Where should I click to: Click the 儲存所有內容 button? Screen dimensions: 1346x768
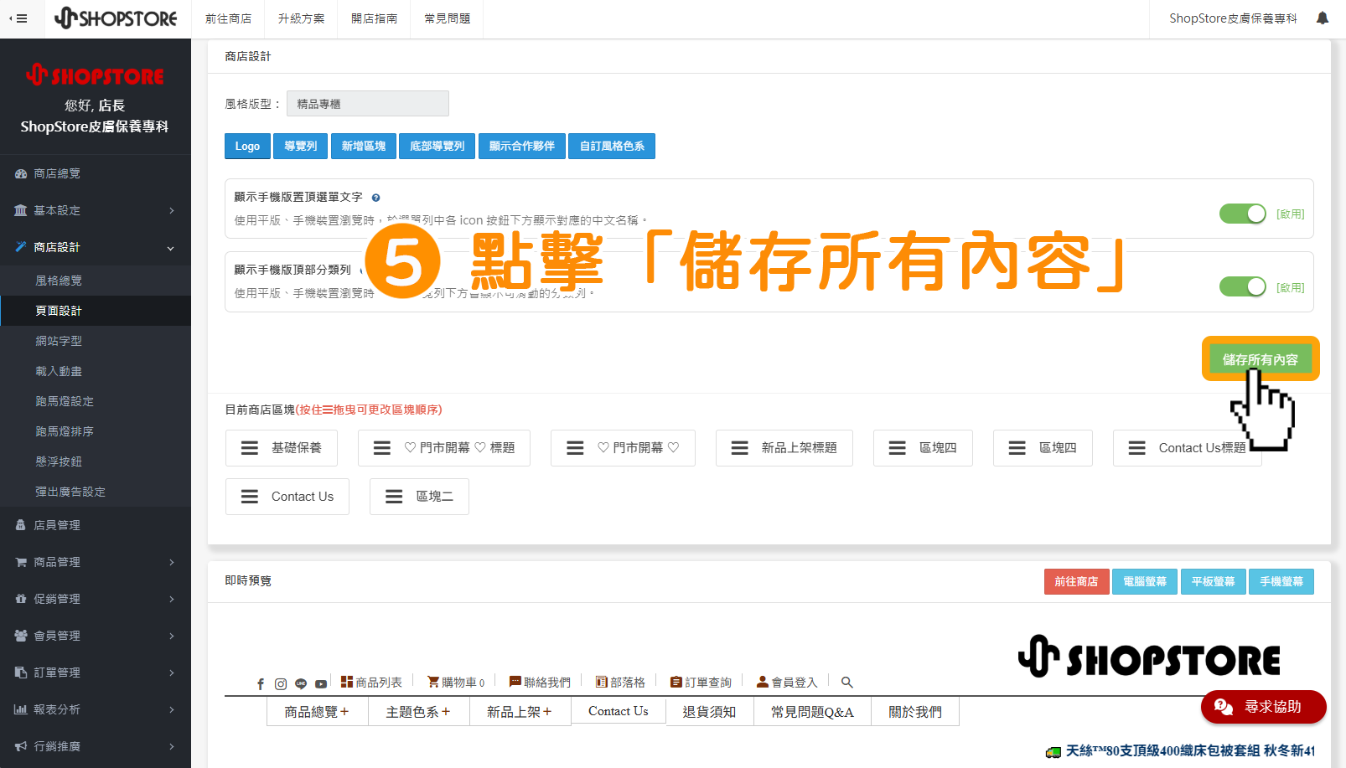tap(1261, 358)
